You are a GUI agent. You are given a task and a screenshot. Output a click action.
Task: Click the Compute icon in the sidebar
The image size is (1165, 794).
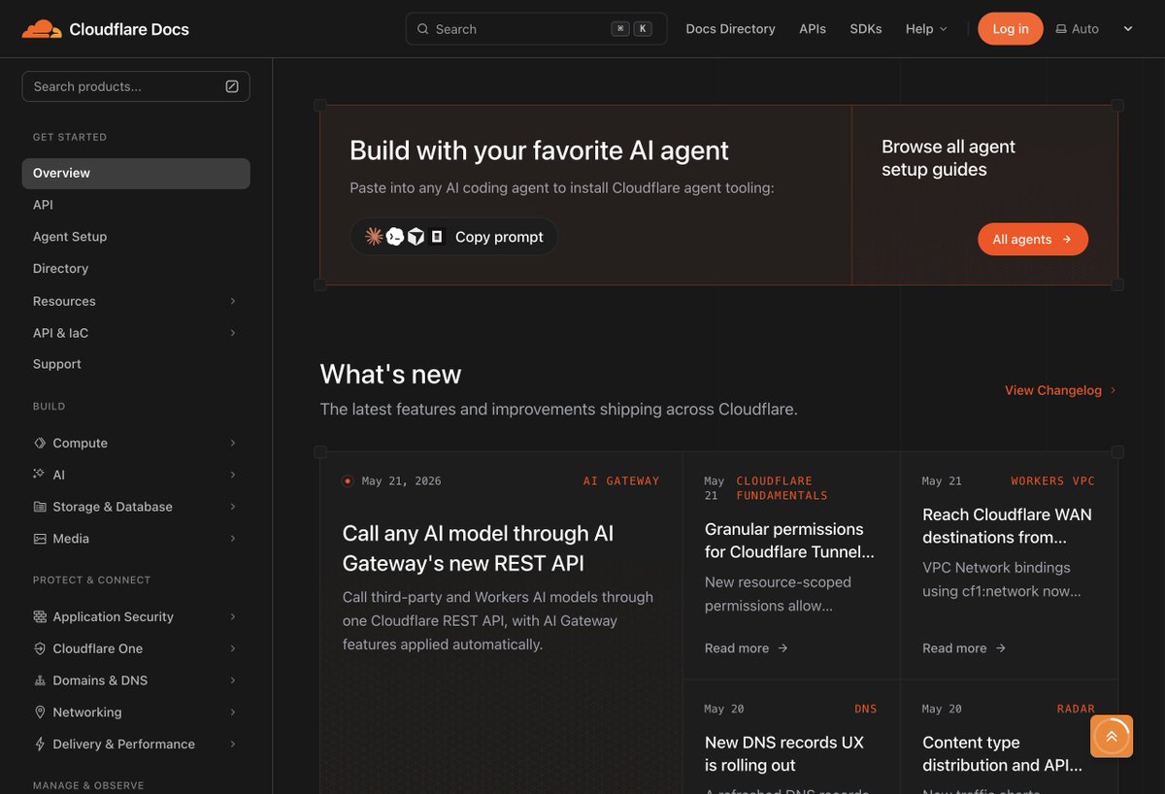40,443
